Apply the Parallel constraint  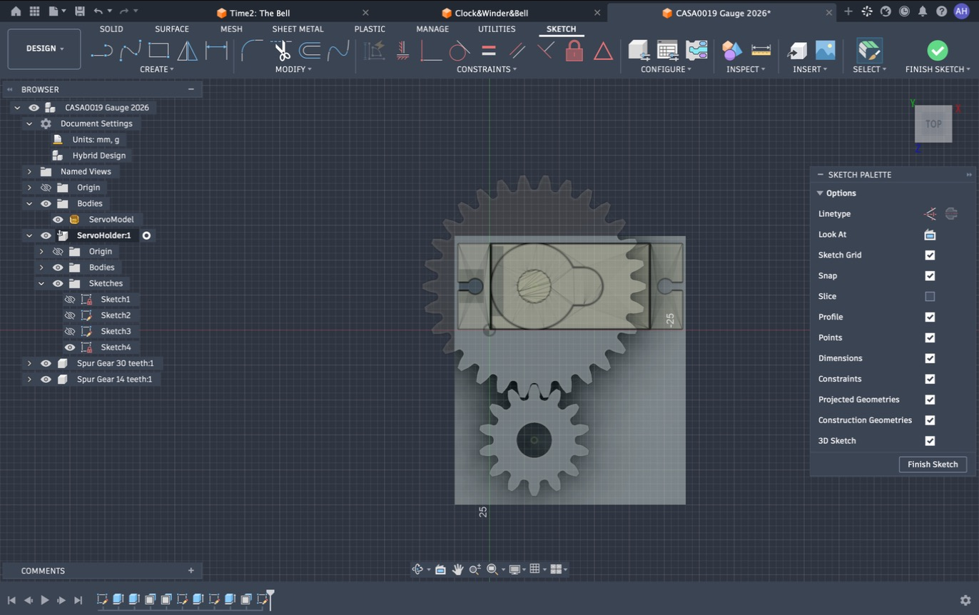[x=517, y=51]
